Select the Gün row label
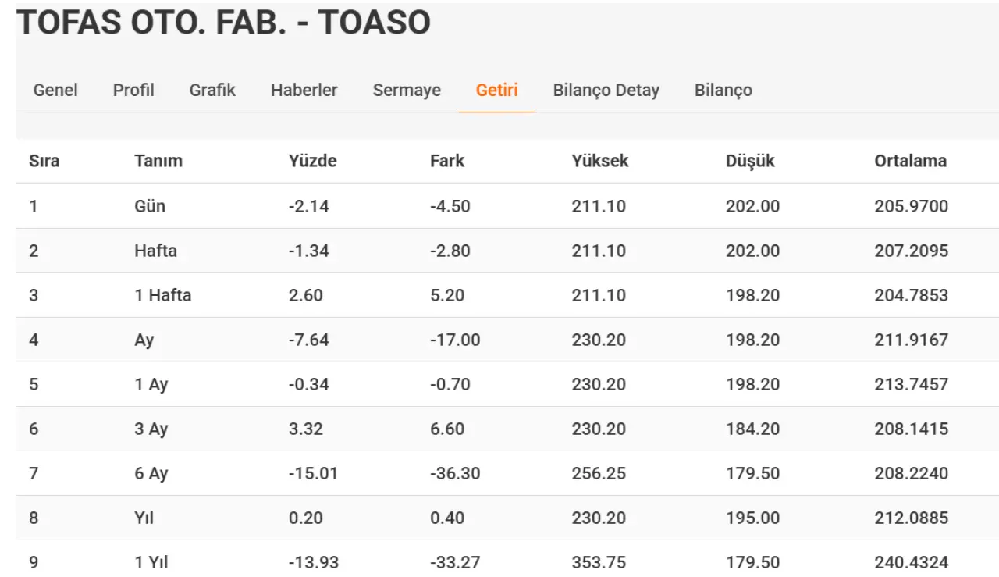Screen dimensions: 999x577 click(150, 207)
